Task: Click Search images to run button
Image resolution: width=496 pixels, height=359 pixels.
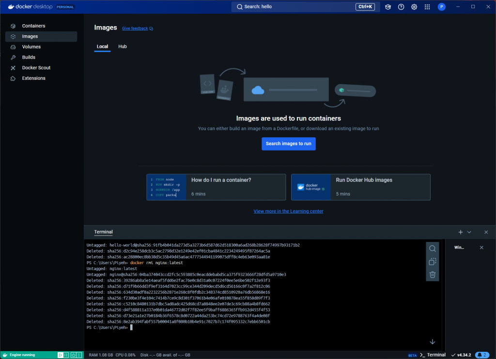Action: click(x=288, y=144)
